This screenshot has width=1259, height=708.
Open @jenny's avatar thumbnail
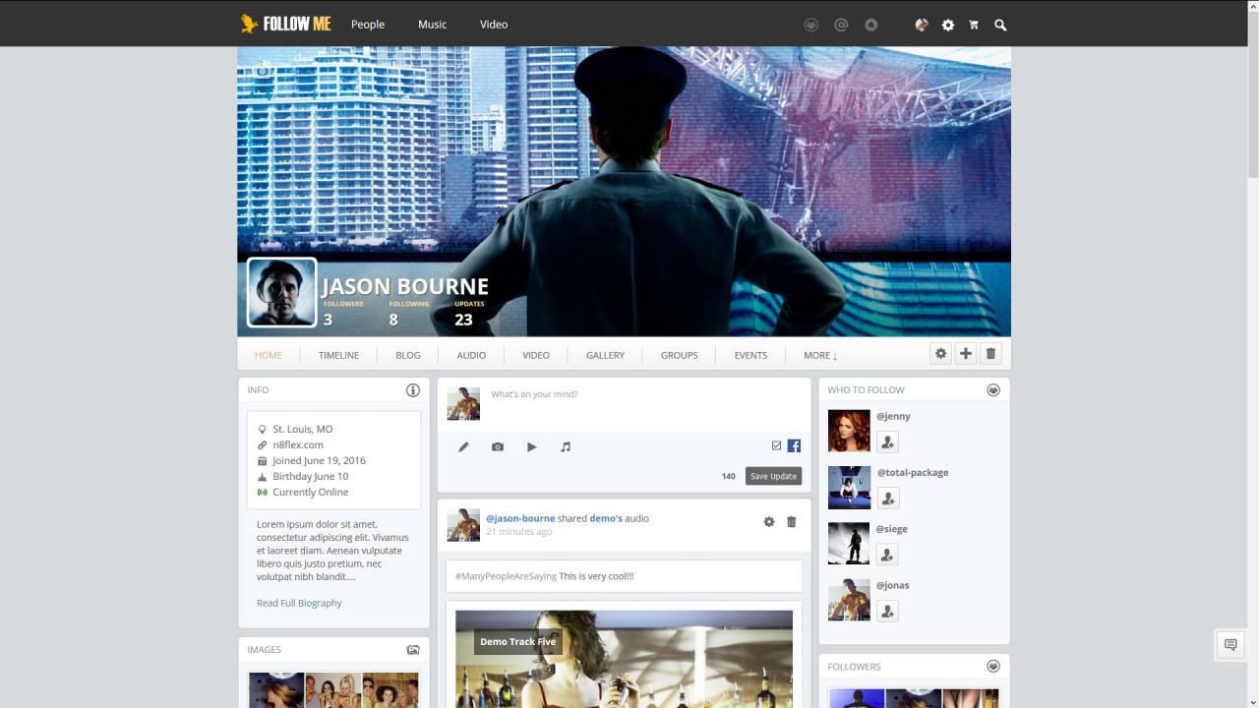pos(849,431)
